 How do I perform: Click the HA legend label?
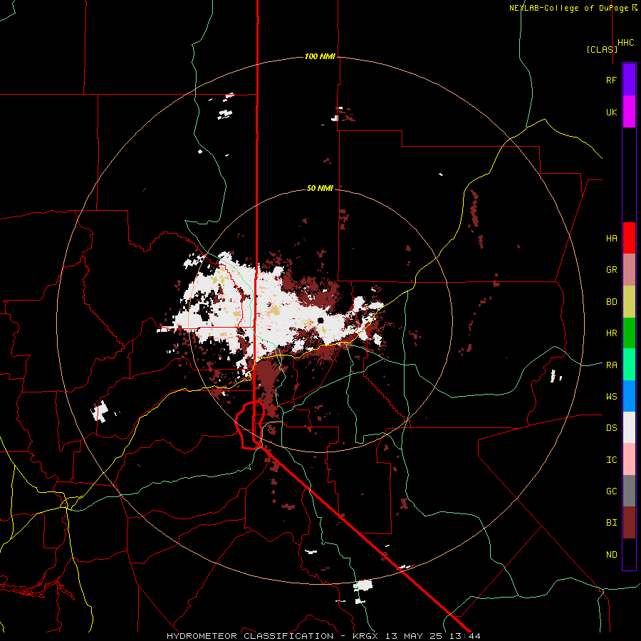pos(611,238)
